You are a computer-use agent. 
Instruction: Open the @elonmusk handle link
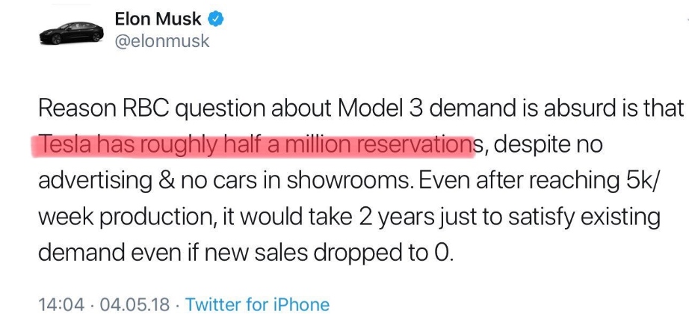pos(162,42)
